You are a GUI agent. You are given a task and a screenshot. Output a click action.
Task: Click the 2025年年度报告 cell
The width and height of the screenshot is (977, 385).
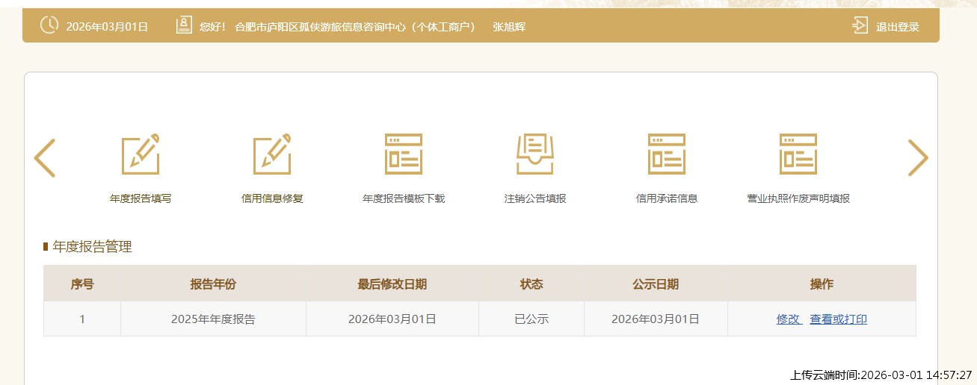click(x=213, y=319)
